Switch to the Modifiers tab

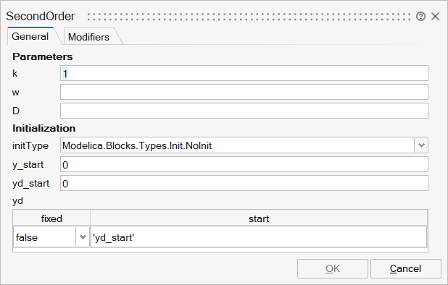(x=89, y=37)
